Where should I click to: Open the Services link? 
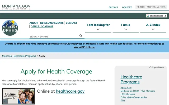(113, 7)
